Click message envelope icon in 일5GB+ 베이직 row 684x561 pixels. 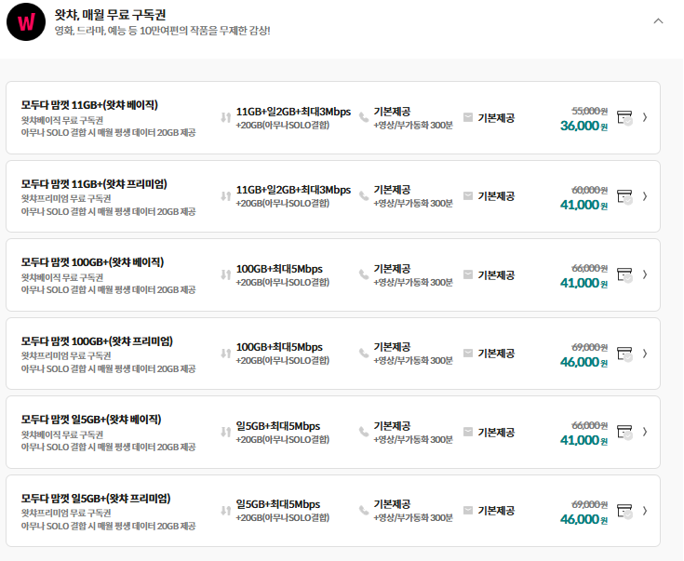tap(467, 432)
